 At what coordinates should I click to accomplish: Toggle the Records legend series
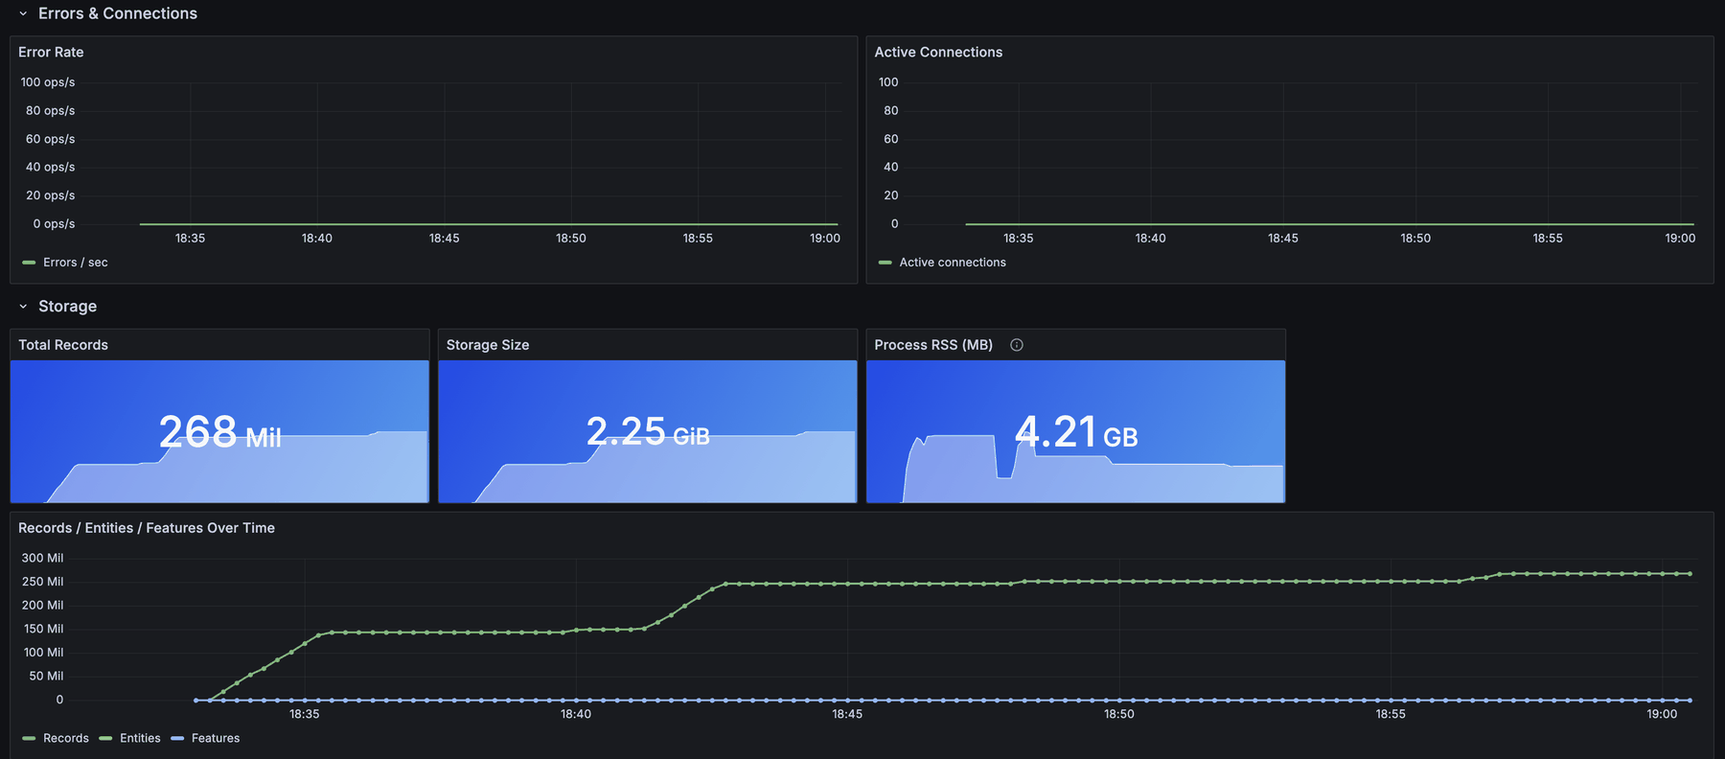66,738
